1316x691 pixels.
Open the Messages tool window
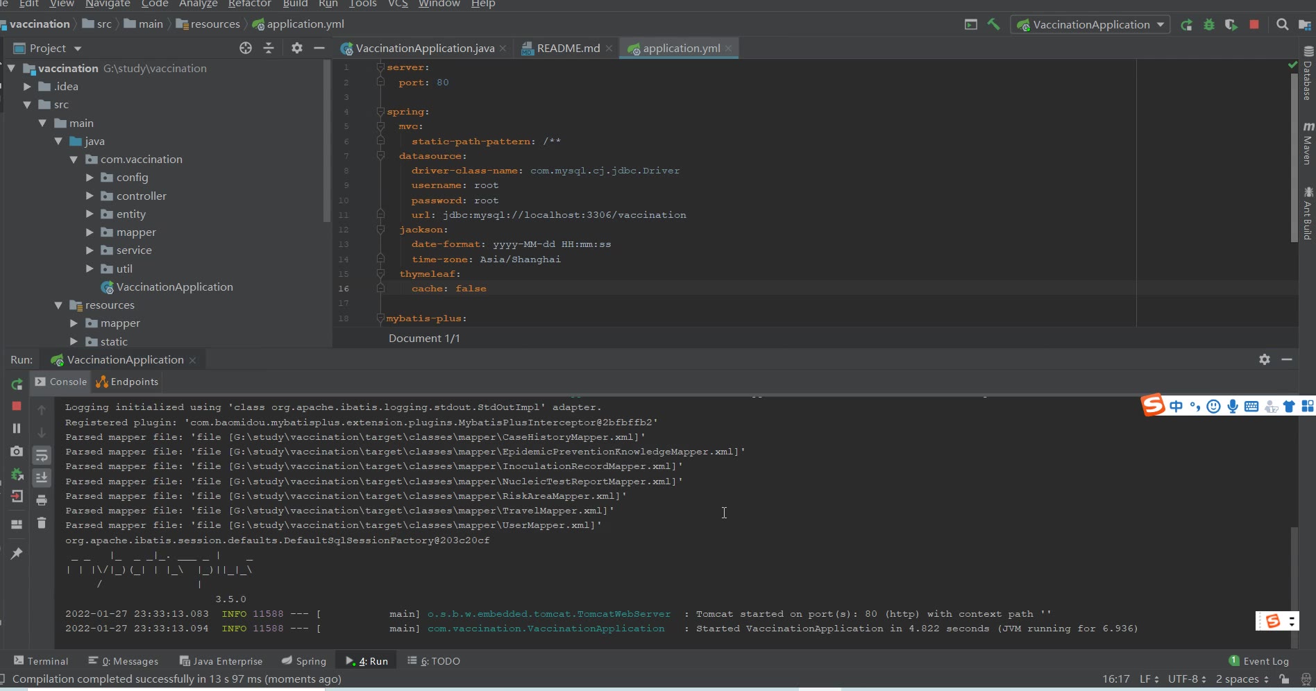(x=124, y=661)
